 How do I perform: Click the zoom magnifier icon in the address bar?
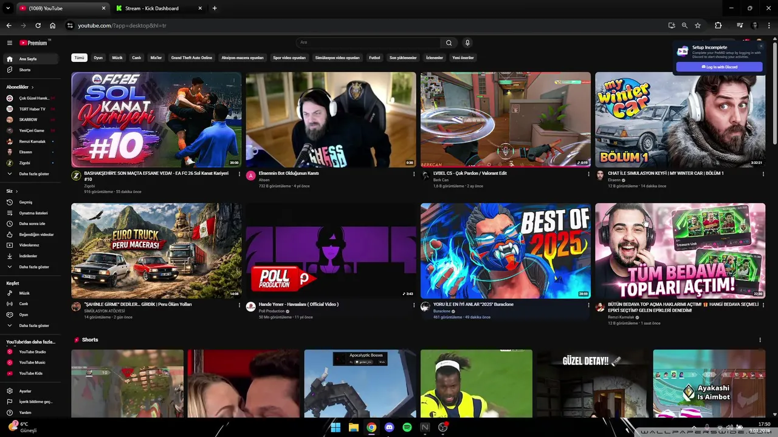pyautogui.click(x=684, y=25)
